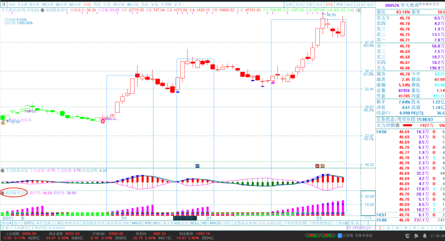Open the 统计 statistics tool
The width and height of the screenshot is (445, 241).
pos(319,5)
